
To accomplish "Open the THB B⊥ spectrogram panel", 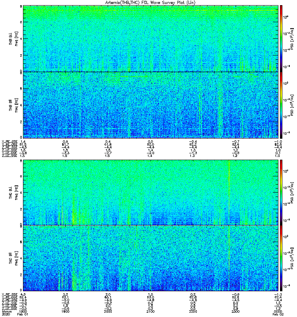I will 150,38.
